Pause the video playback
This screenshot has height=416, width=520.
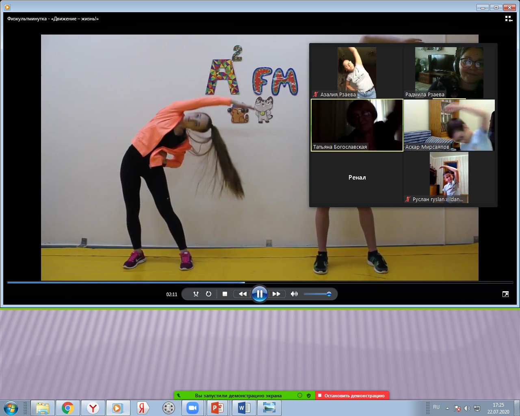pyautogui.click(x=259, y=294)
